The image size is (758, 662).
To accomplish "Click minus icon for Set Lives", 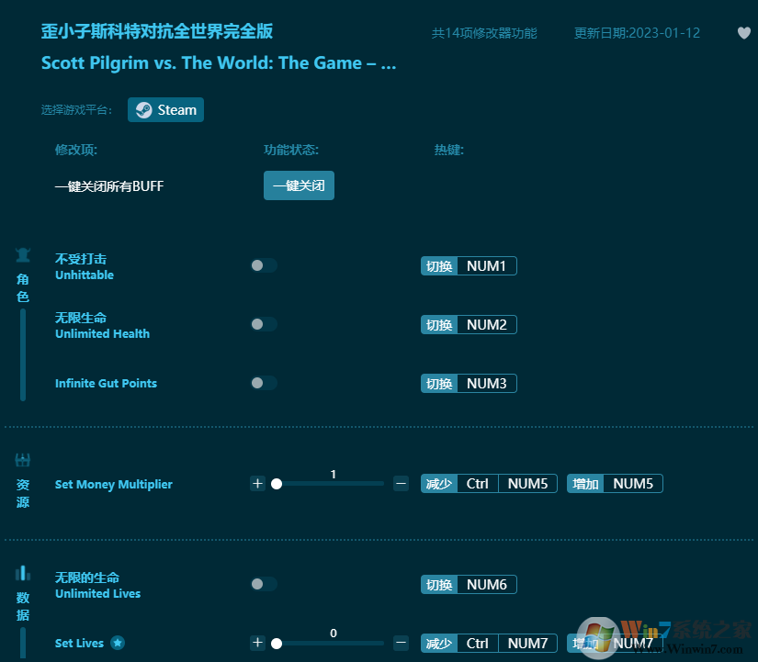I will (x=401, y=643).
